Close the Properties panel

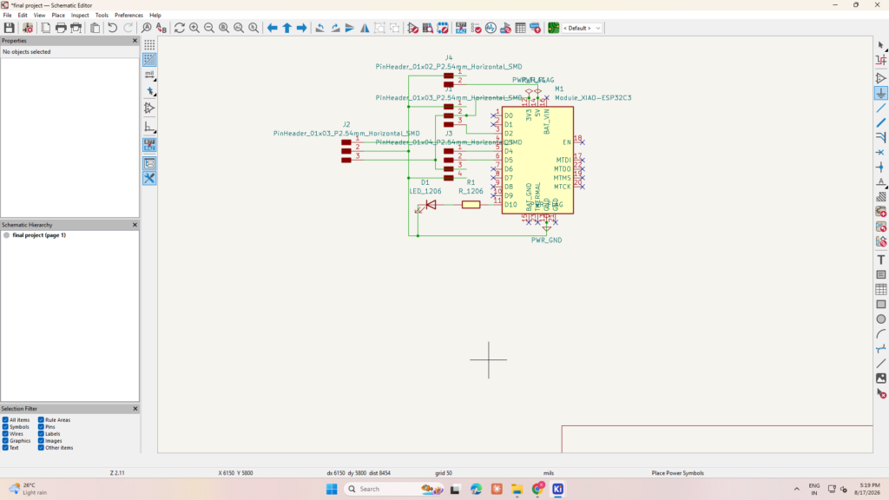(135, 41)
